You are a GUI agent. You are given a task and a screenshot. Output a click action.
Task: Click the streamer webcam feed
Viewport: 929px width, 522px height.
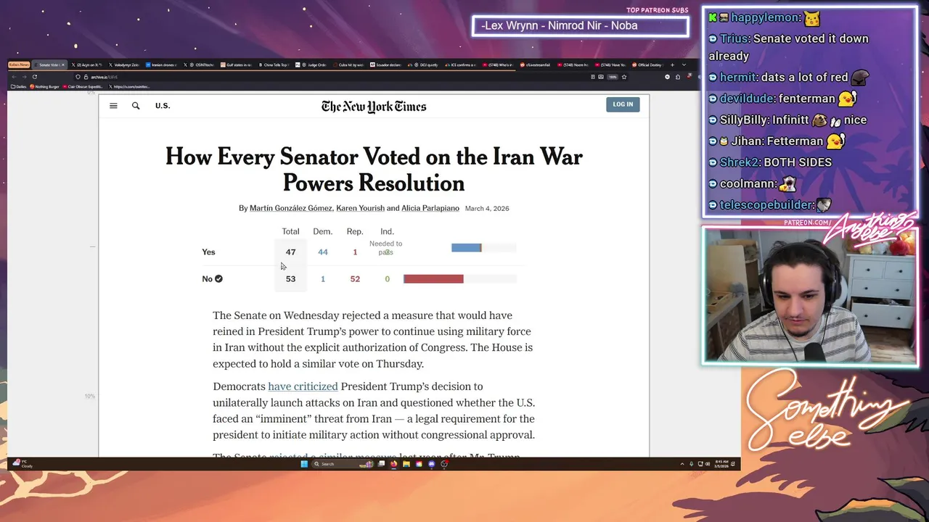click(x=810, y=296)
